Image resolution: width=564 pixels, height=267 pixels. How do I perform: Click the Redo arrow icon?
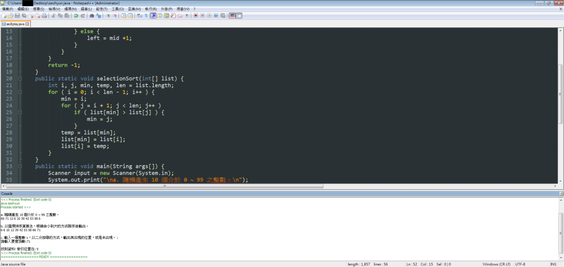pos(83,16)
